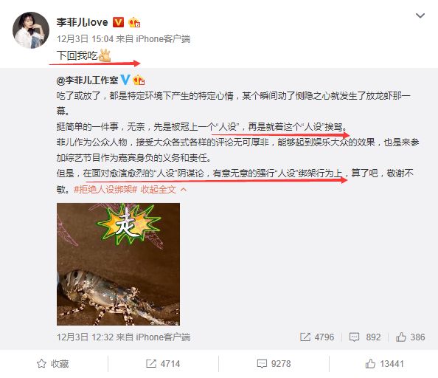Image resolution: width=438 pixels, height=378 pixels.
Task: Open the #拒绝人设绑架# hashtag topic
Action: (x=105, y=190)
